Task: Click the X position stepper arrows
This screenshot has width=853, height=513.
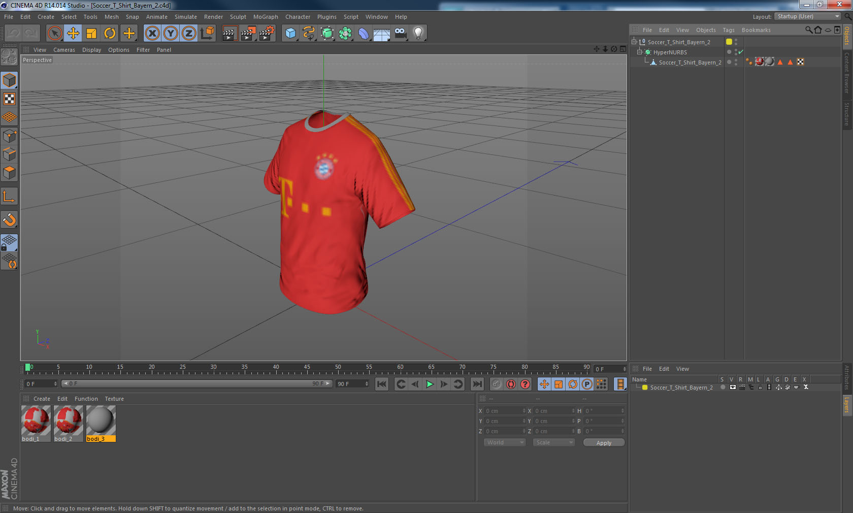Action: click(524, 411)
